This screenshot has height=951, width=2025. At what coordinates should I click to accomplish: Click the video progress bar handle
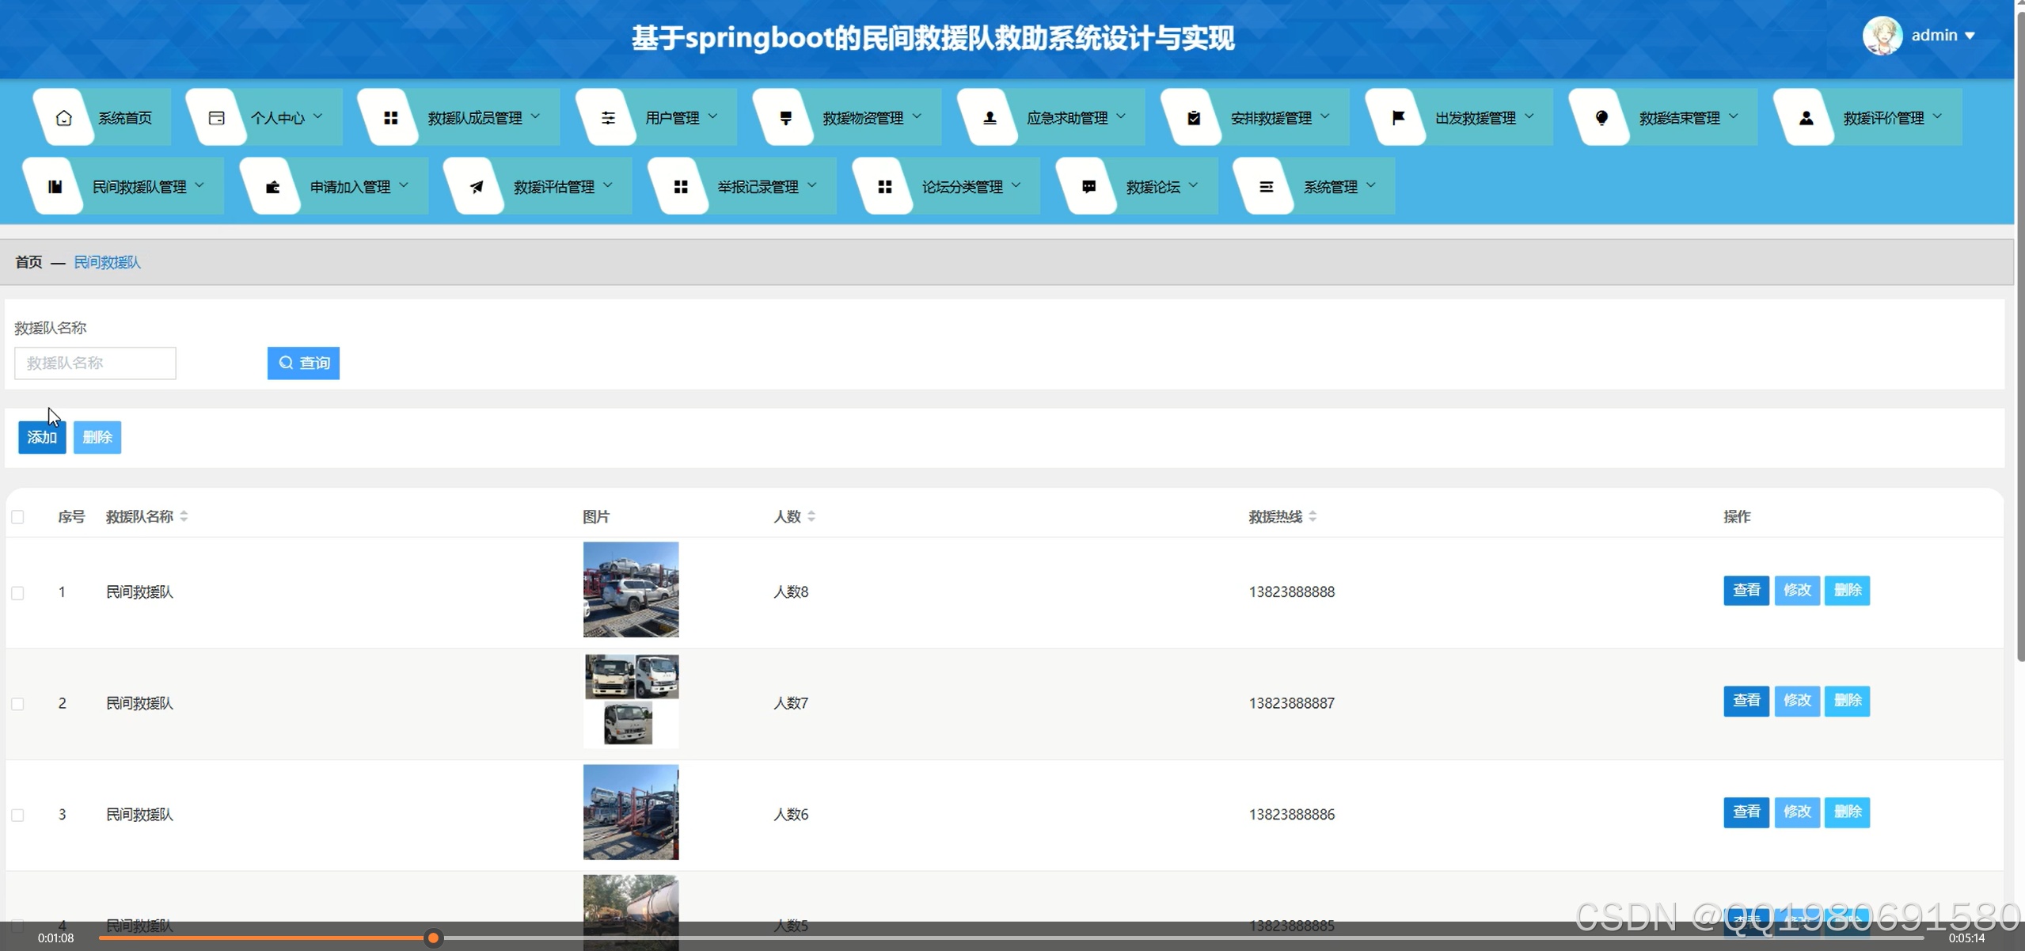click(x=433, y=938)
